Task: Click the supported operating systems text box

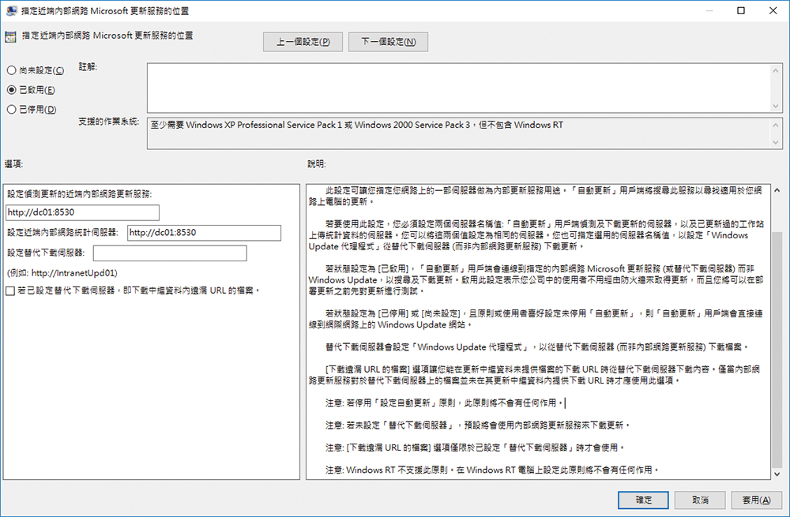Action: (x=458, y=133)
